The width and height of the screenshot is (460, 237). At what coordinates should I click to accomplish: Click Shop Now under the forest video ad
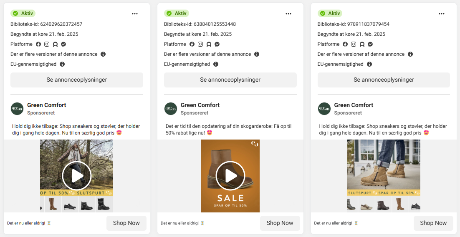click(126, 223)
